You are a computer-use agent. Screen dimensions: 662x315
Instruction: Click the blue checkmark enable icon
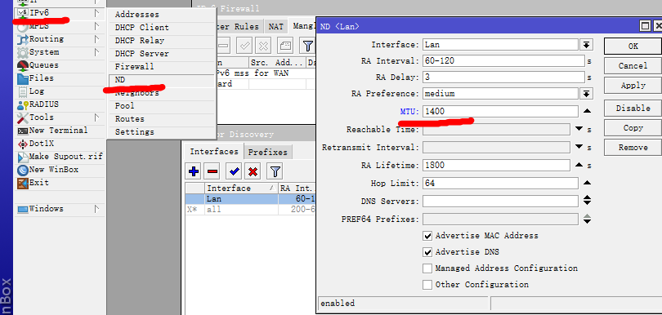[x=235, y=171]
